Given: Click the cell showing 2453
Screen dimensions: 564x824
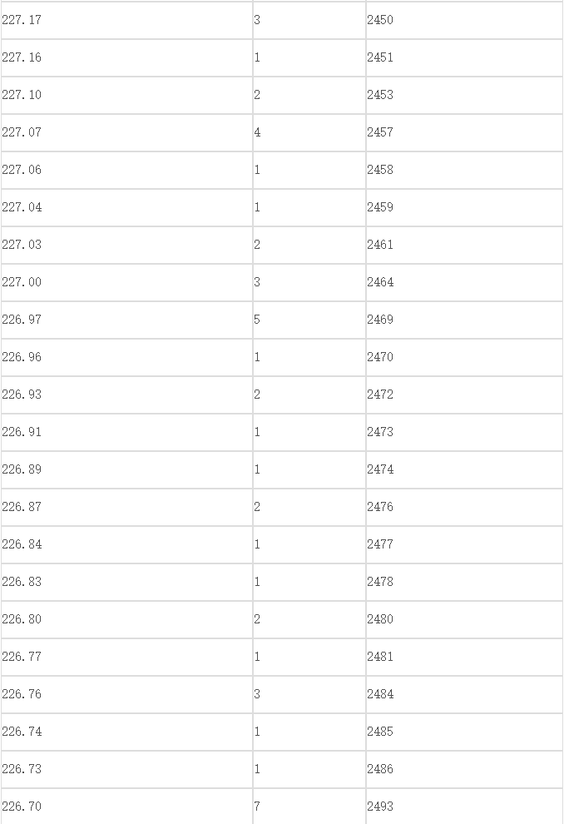Looking at the screenshot, I should 464,95.
